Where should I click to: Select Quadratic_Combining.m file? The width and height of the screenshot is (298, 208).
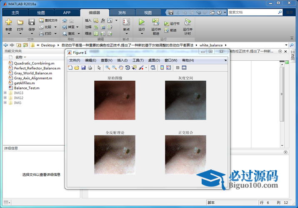point(34,63)
